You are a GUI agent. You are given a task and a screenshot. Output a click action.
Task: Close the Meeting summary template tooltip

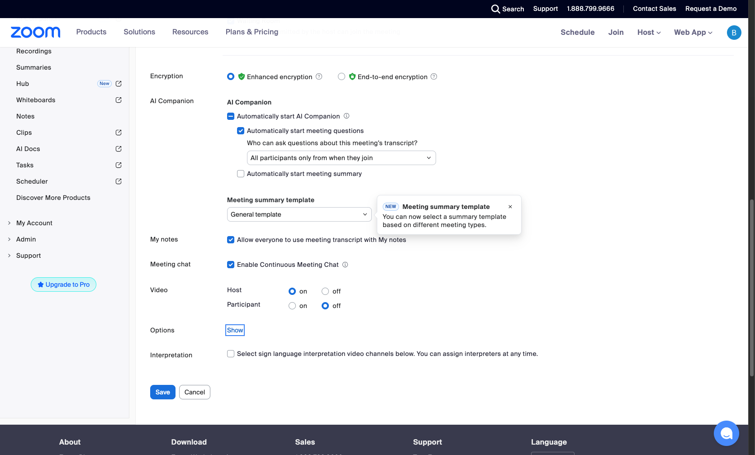click(x=510, y=207)
